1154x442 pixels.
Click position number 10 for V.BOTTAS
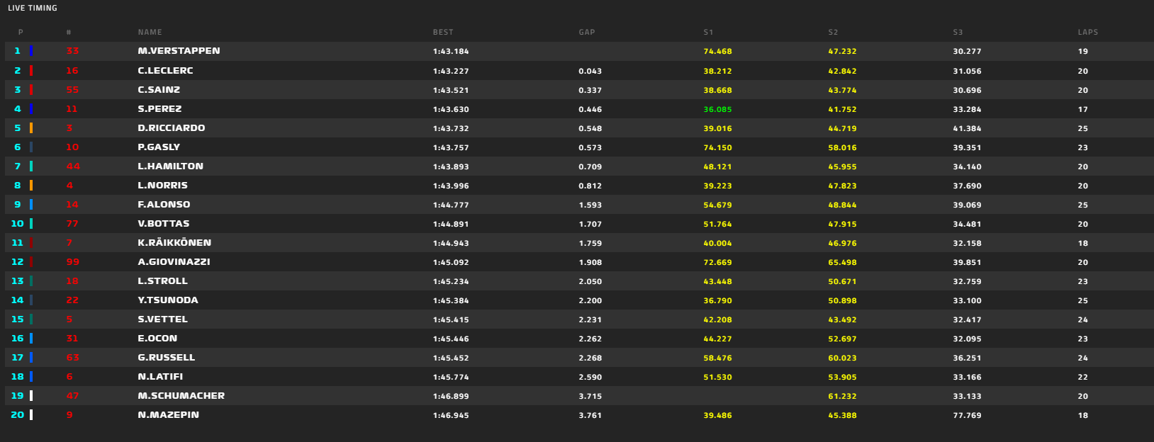18,224
